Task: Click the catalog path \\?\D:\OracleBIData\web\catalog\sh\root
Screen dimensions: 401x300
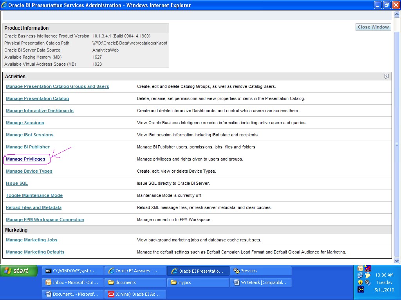Action: 130,43
